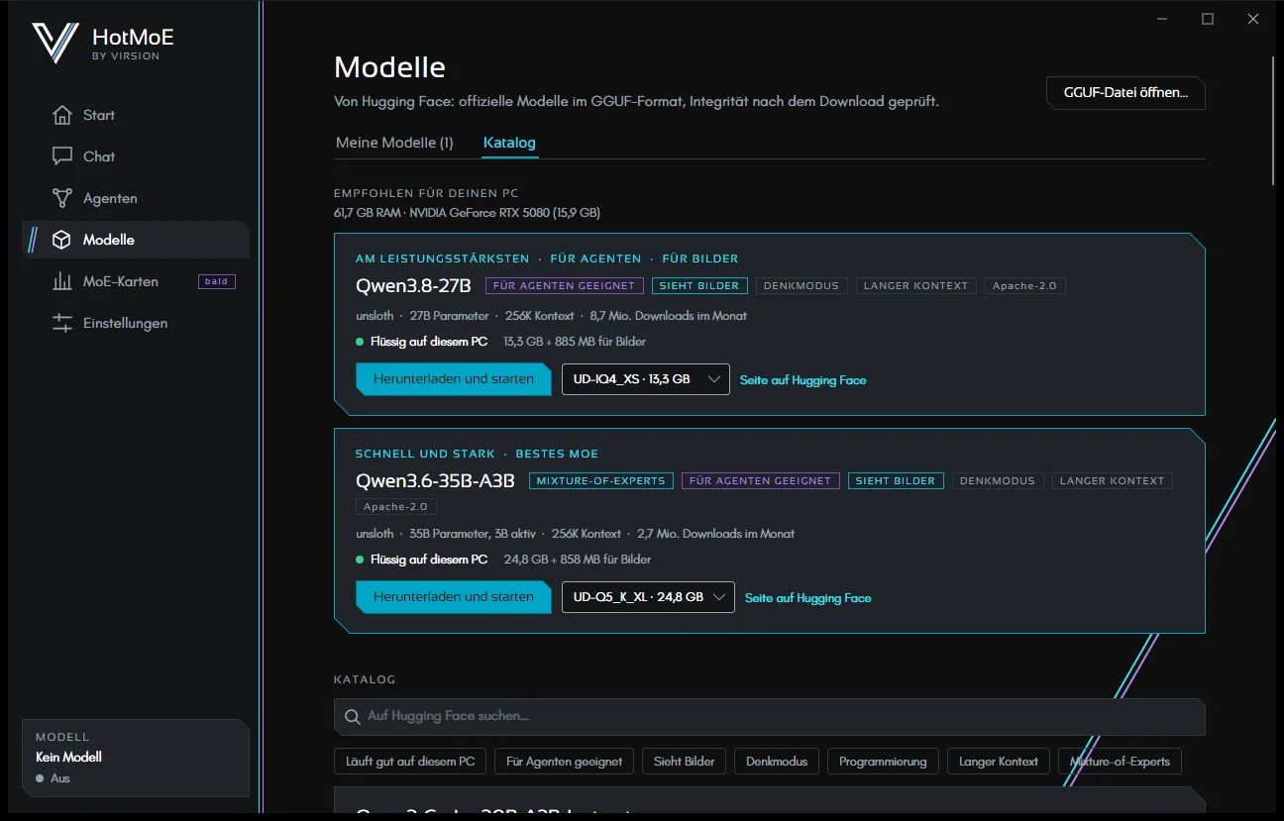1284x821 pixels.
Task: Maximize the HotMoE window
Action: [x=1208, y=19]
